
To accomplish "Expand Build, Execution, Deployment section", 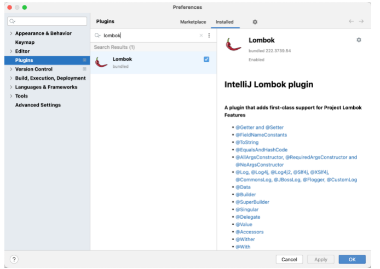I will pos(11,78).
